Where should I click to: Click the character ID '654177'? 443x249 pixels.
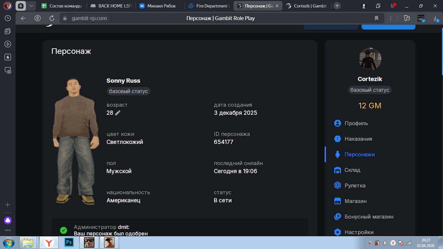(x=223, y=142)
